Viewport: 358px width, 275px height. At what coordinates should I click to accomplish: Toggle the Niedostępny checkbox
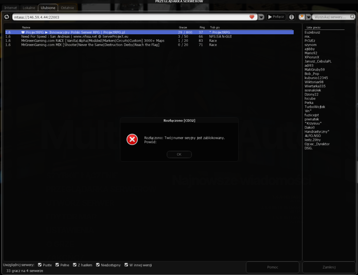point(98,265)
